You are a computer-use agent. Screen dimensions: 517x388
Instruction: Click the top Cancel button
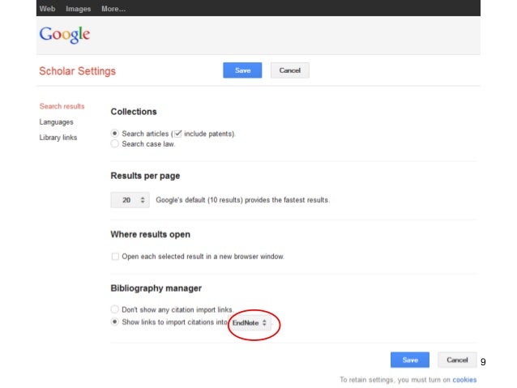tap(290, 70)
